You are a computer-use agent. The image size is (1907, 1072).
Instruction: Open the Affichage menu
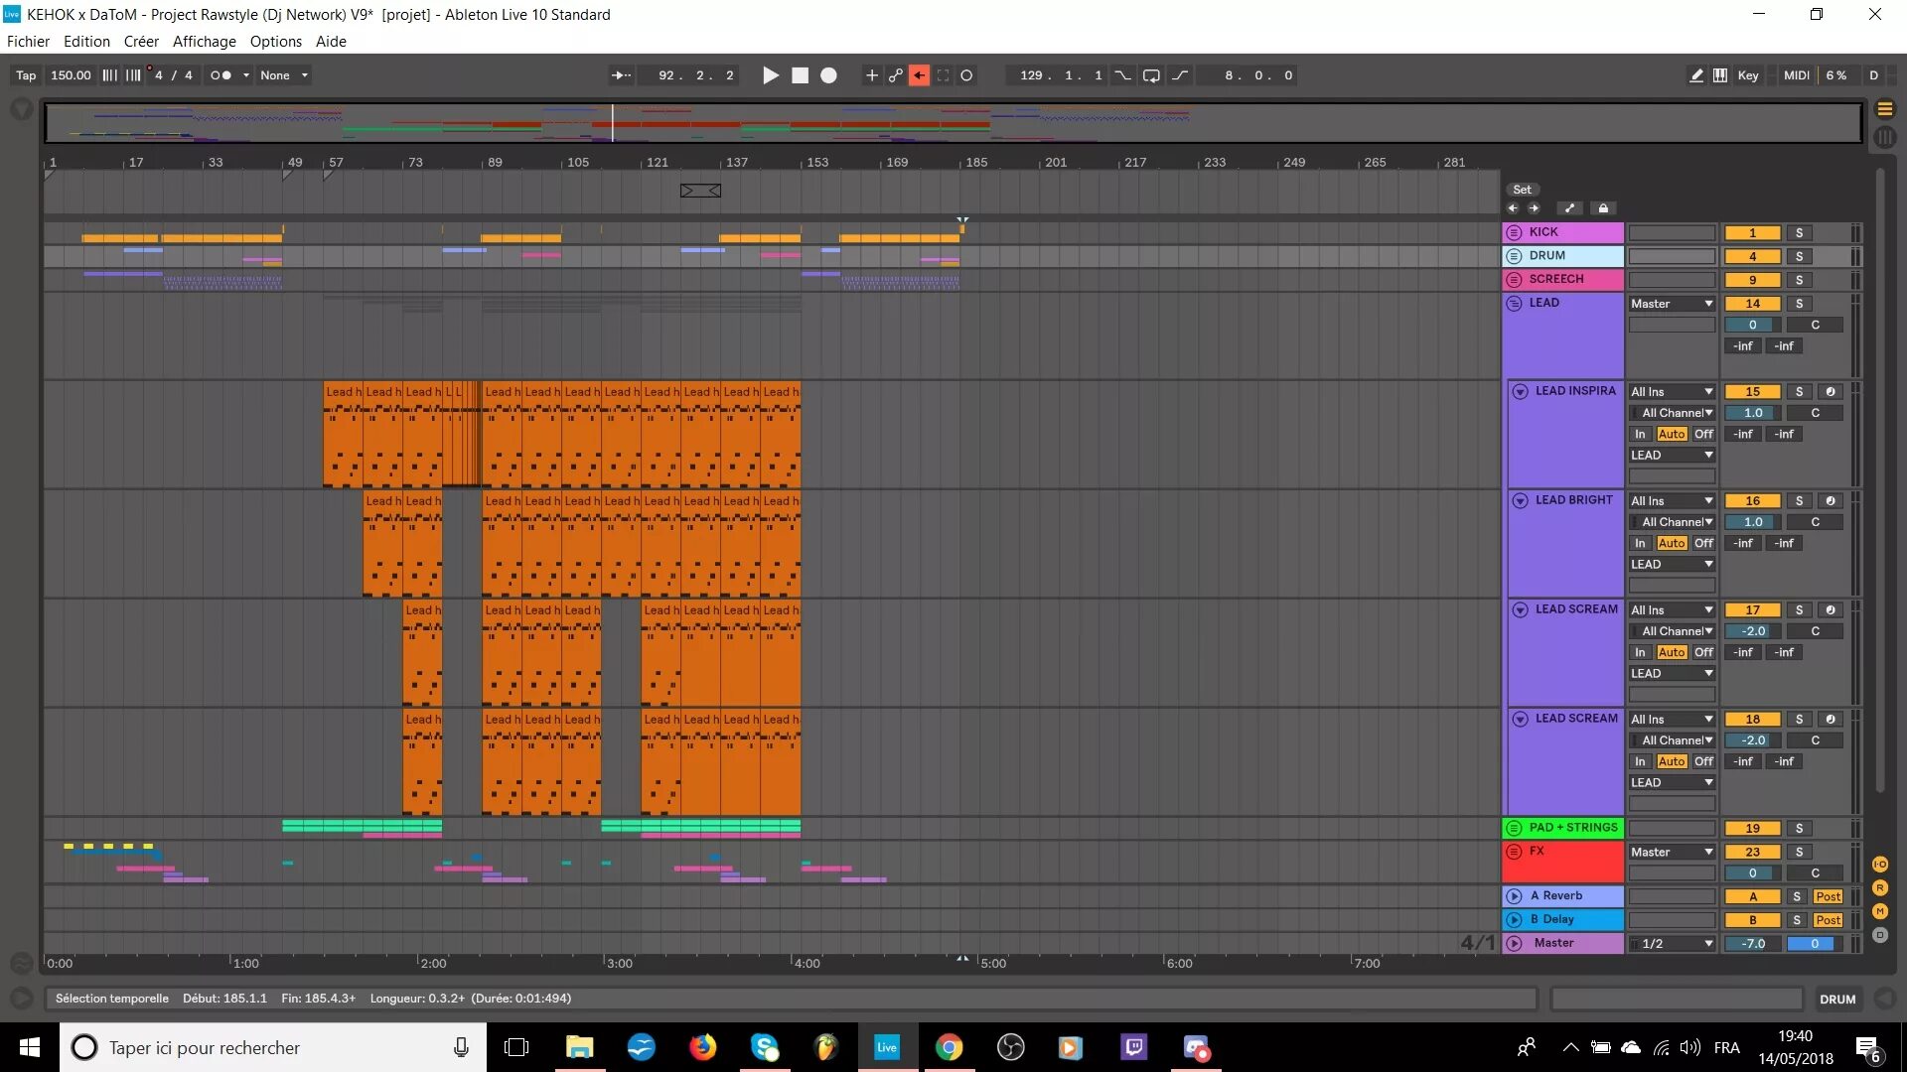[x=204, y=42]
